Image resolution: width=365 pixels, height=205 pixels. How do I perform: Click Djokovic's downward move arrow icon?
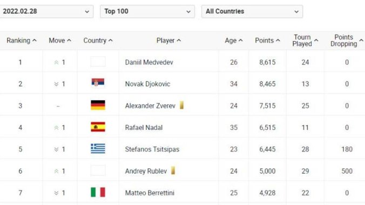click(x=56, y=84)
